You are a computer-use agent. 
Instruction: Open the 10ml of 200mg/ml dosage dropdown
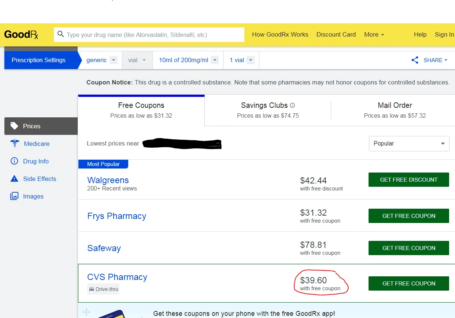pyautogui.click(x=215, y=60)
